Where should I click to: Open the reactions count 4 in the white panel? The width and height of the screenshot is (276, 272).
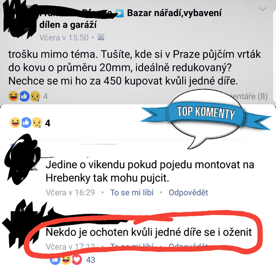(48, 123)
